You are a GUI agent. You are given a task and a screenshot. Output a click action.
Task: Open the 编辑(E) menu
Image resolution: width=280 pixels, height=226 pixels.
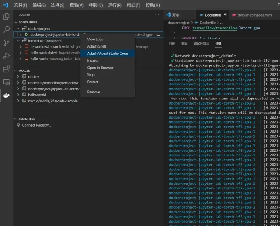pyautogui.click(x=39, y=5)
